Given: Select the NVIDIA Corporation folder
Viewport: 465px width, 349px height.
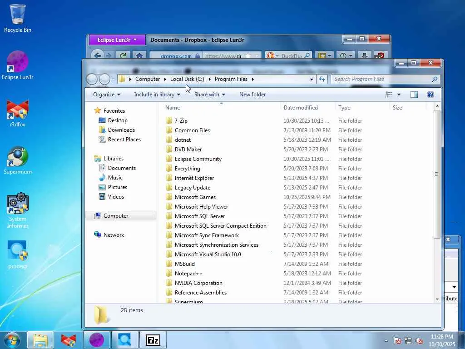Looking at the screenshot, I should (x=198, y=283).
